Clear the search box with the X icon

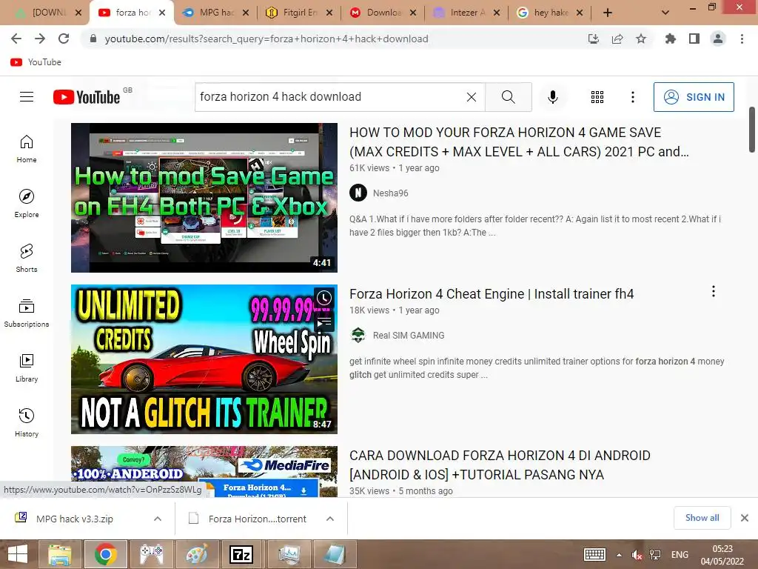pos(472,97)
